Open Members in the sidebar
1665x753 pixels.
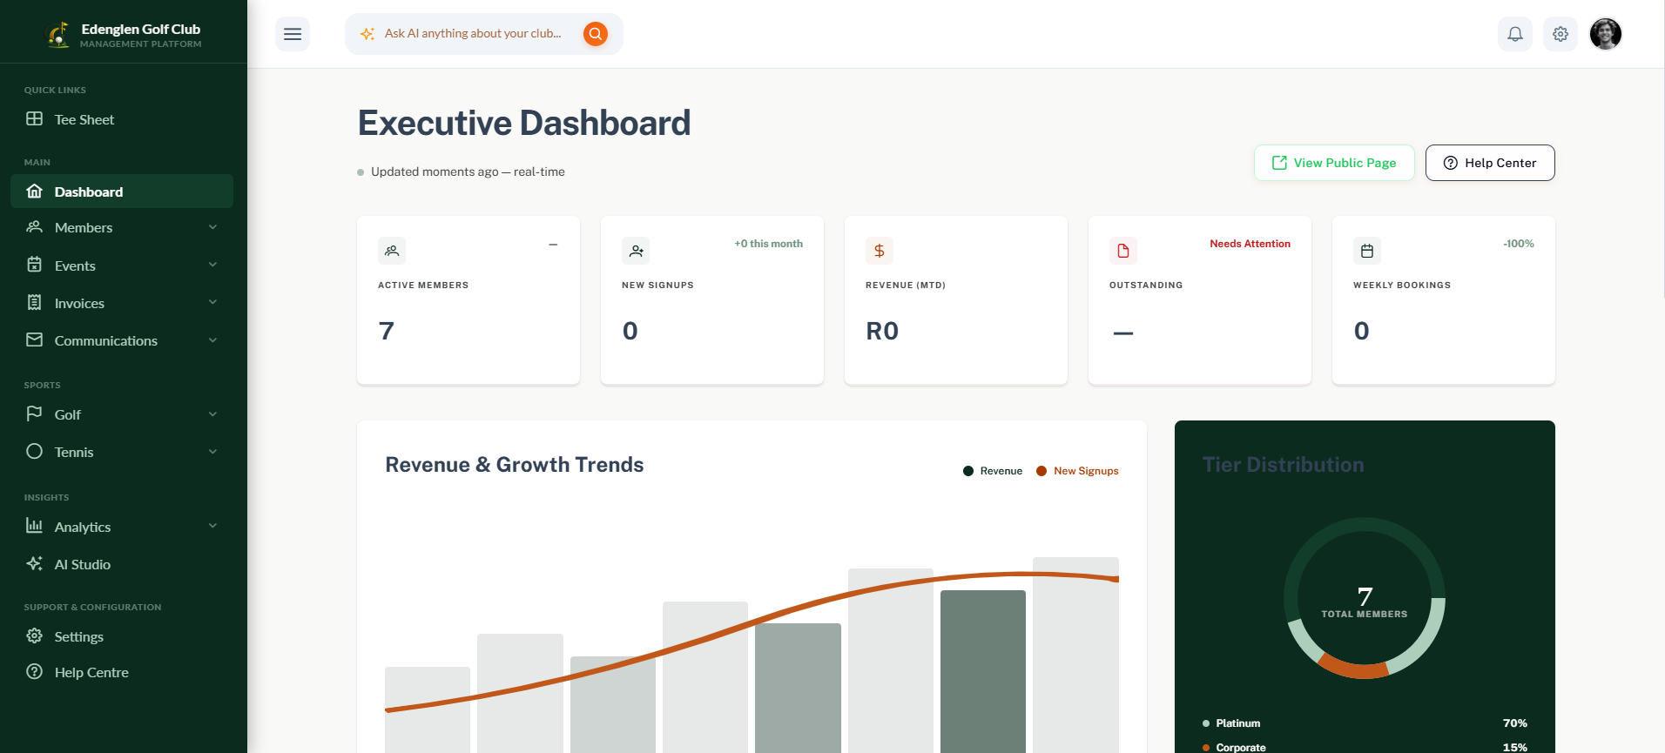click(122, 227)
